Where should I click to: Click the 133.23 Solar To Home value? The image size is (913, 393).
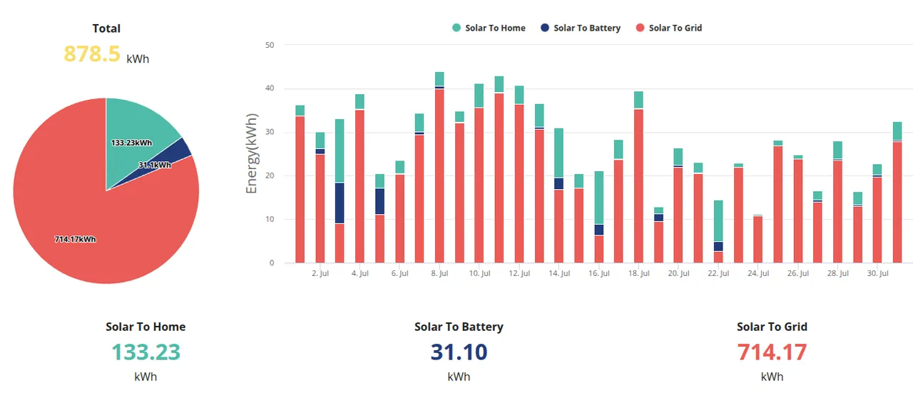pos(146,352)
